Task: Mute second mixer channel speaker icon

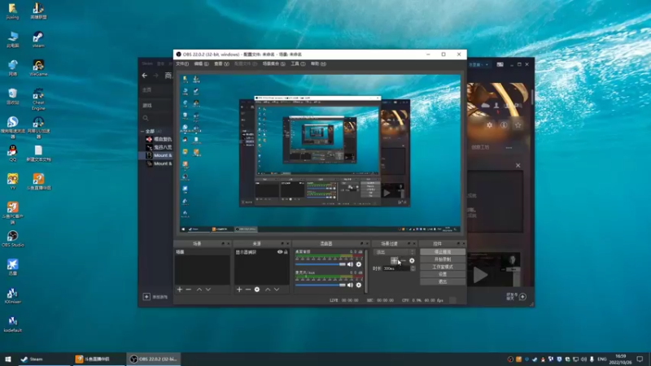Action: (350, 285)
